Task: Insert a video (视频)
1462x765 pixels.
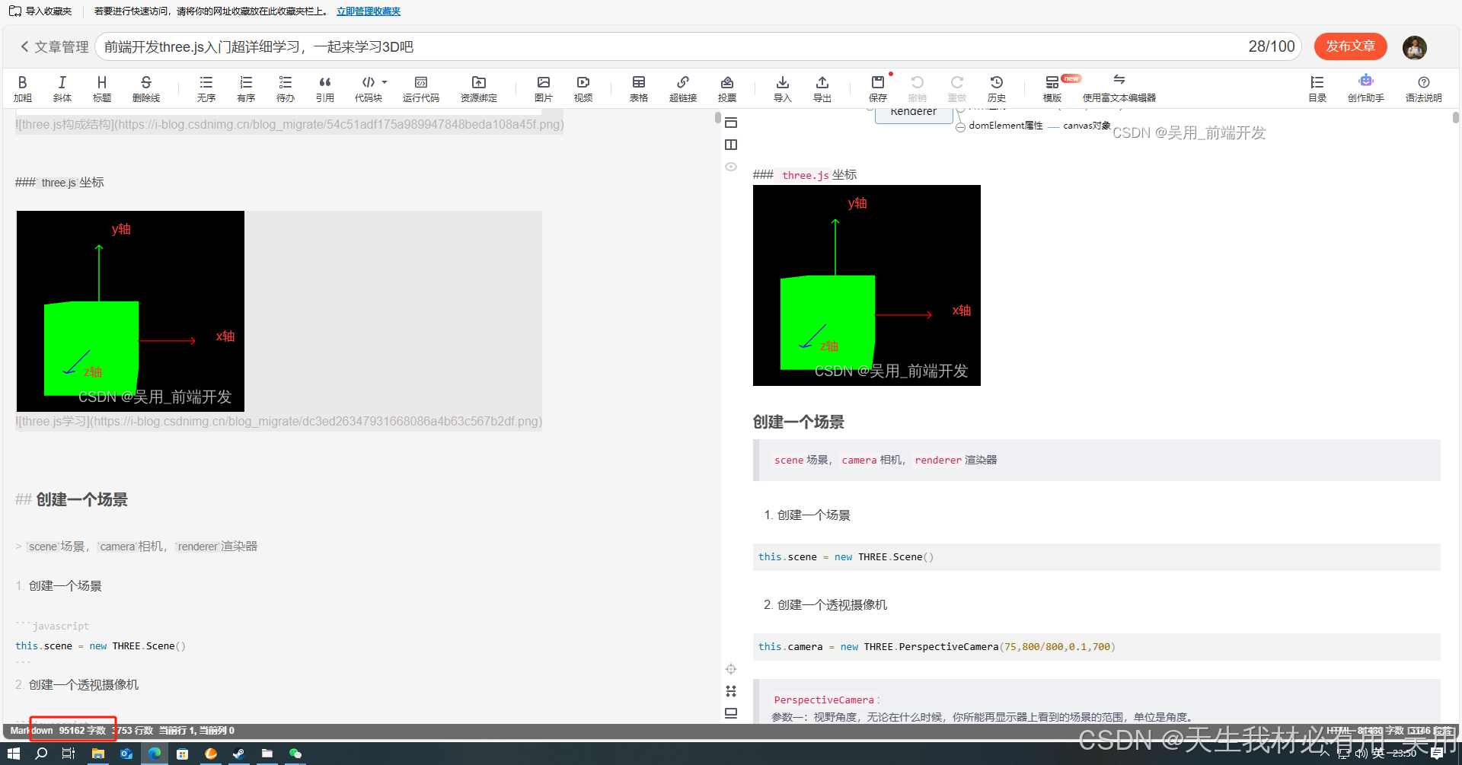Action: 583,88
